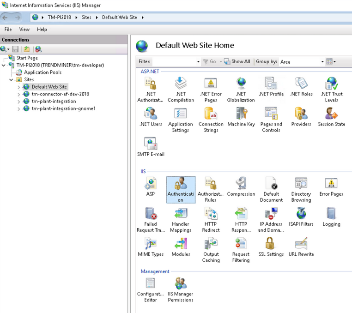Collapse the Sites tree node
Image resolution: width=352 pixels, height=313 pixels.
click(12, 79)
